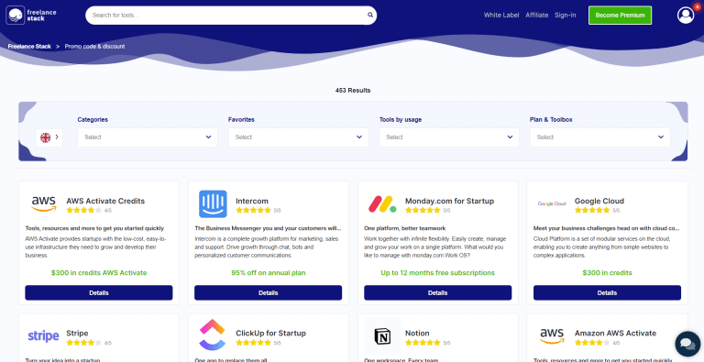The width and height of the screenshot is (704, 362).
Task: Click the Amazon AWS Activate logo
Action: pyautogui.click(x=552, y=336)
